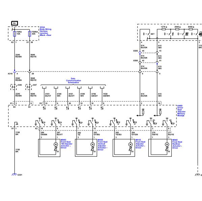This screenshot has height=201, width=202.
Task: Click the 277 BU/YE wire label
Action: [171, 133]
